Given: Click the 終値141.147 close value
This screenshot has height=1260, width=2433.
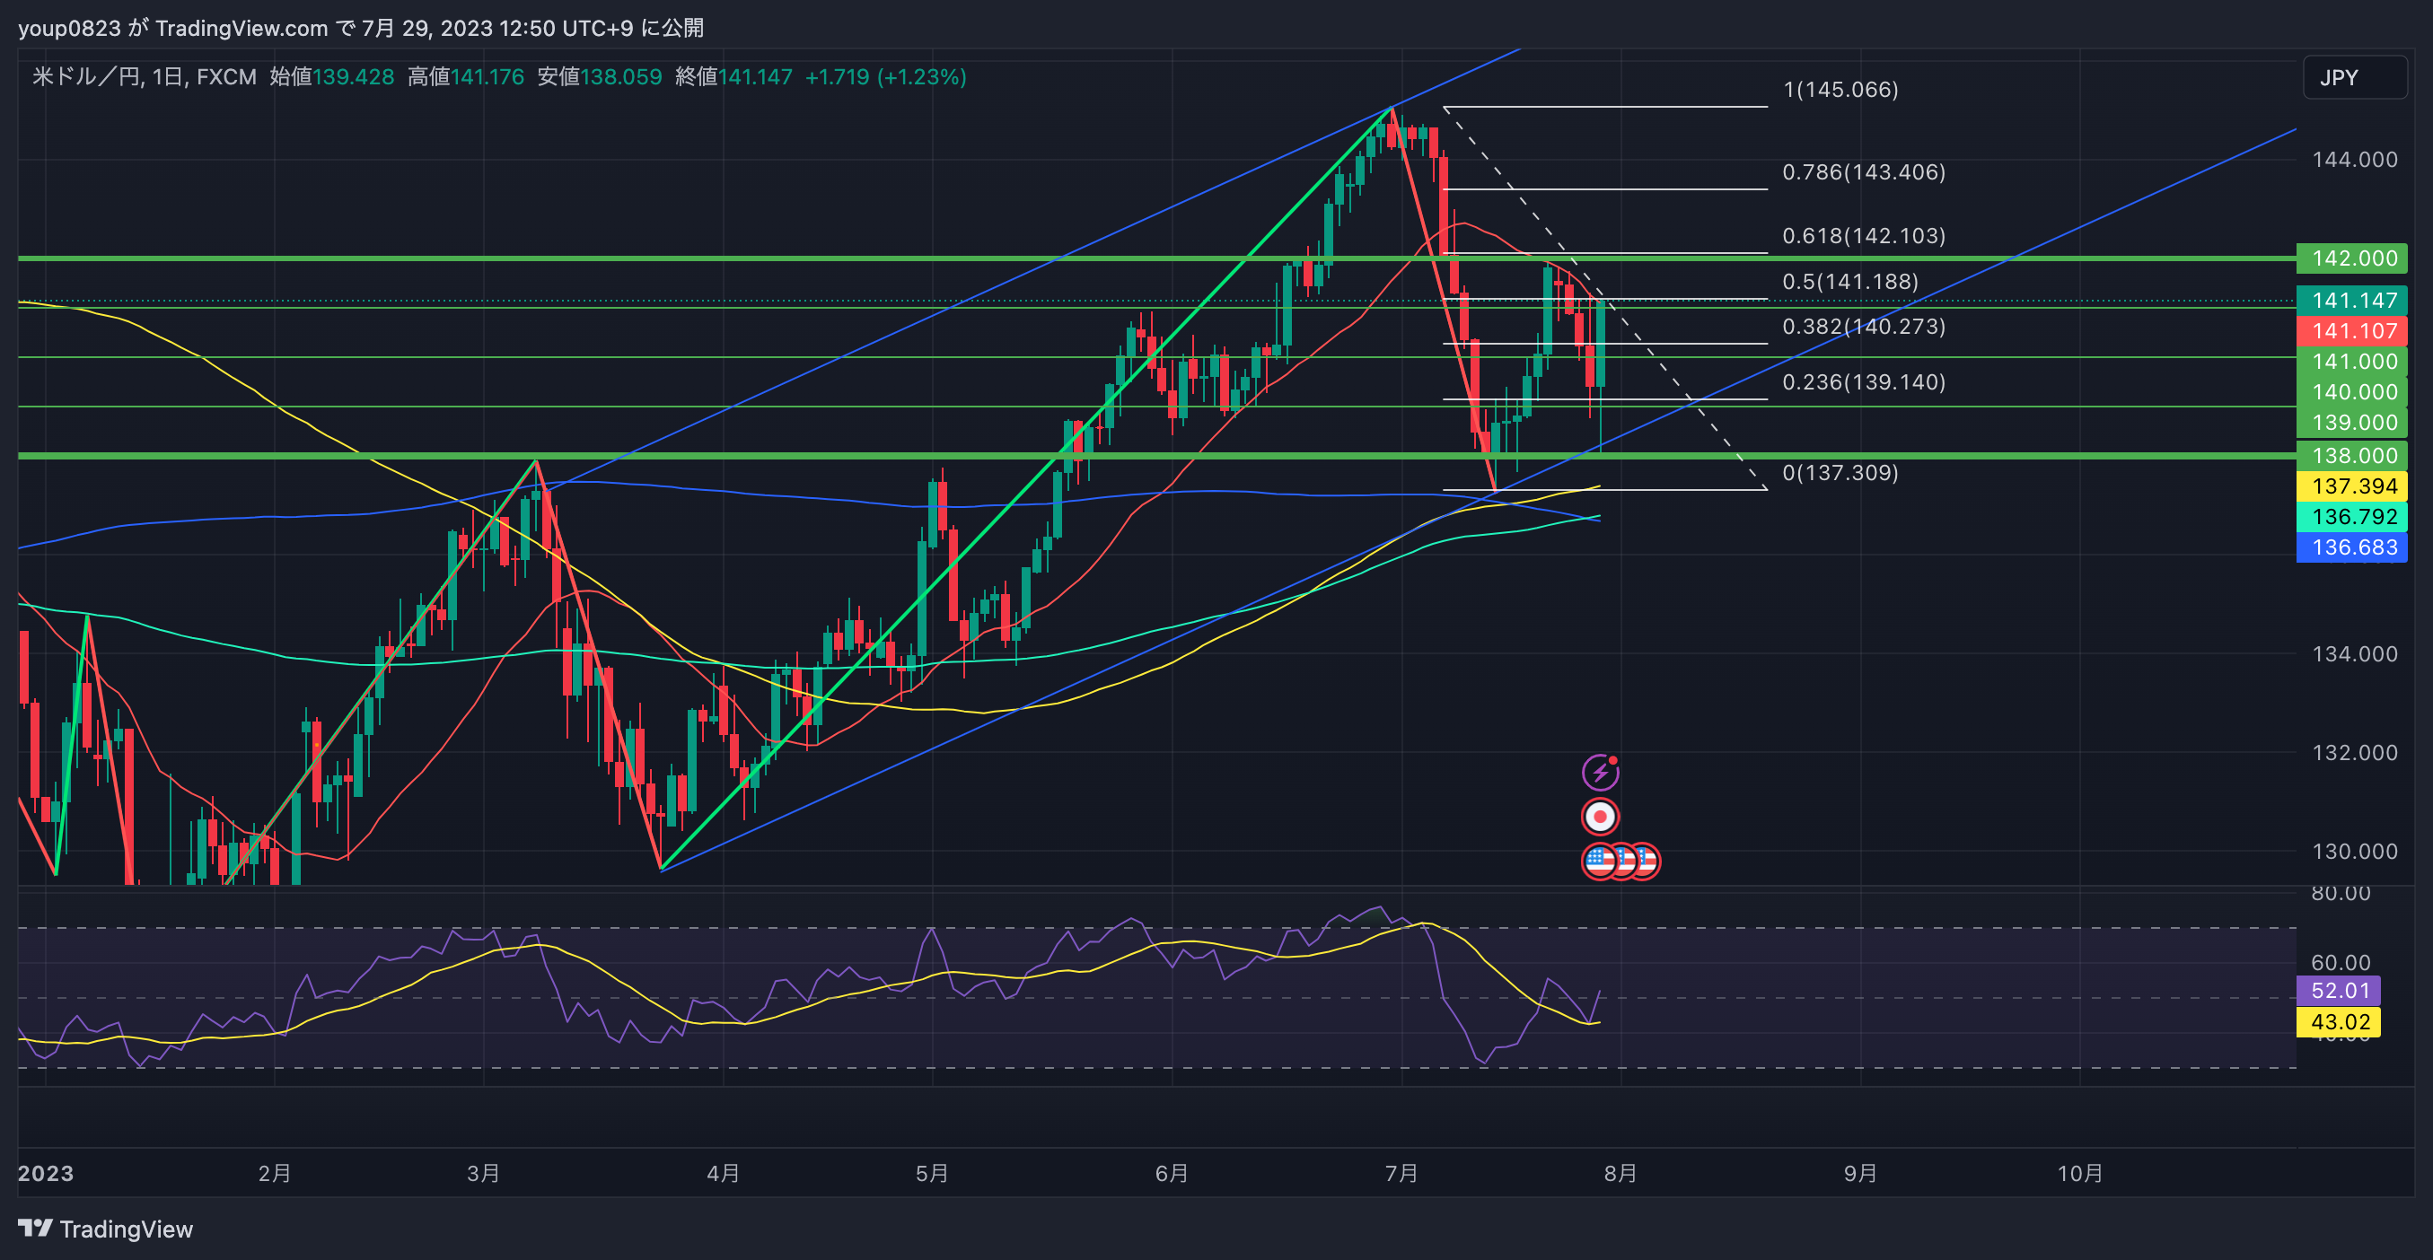Looking at the screenshot, I should (733, 77).
